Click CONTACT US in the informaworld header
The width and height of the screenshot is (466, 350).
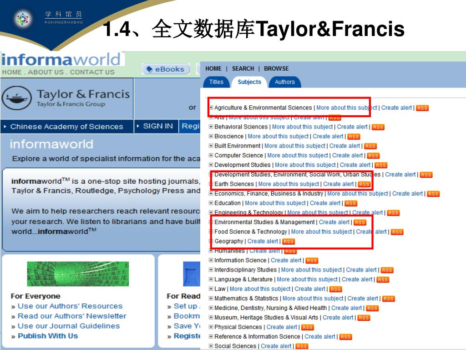click(92, 72)
